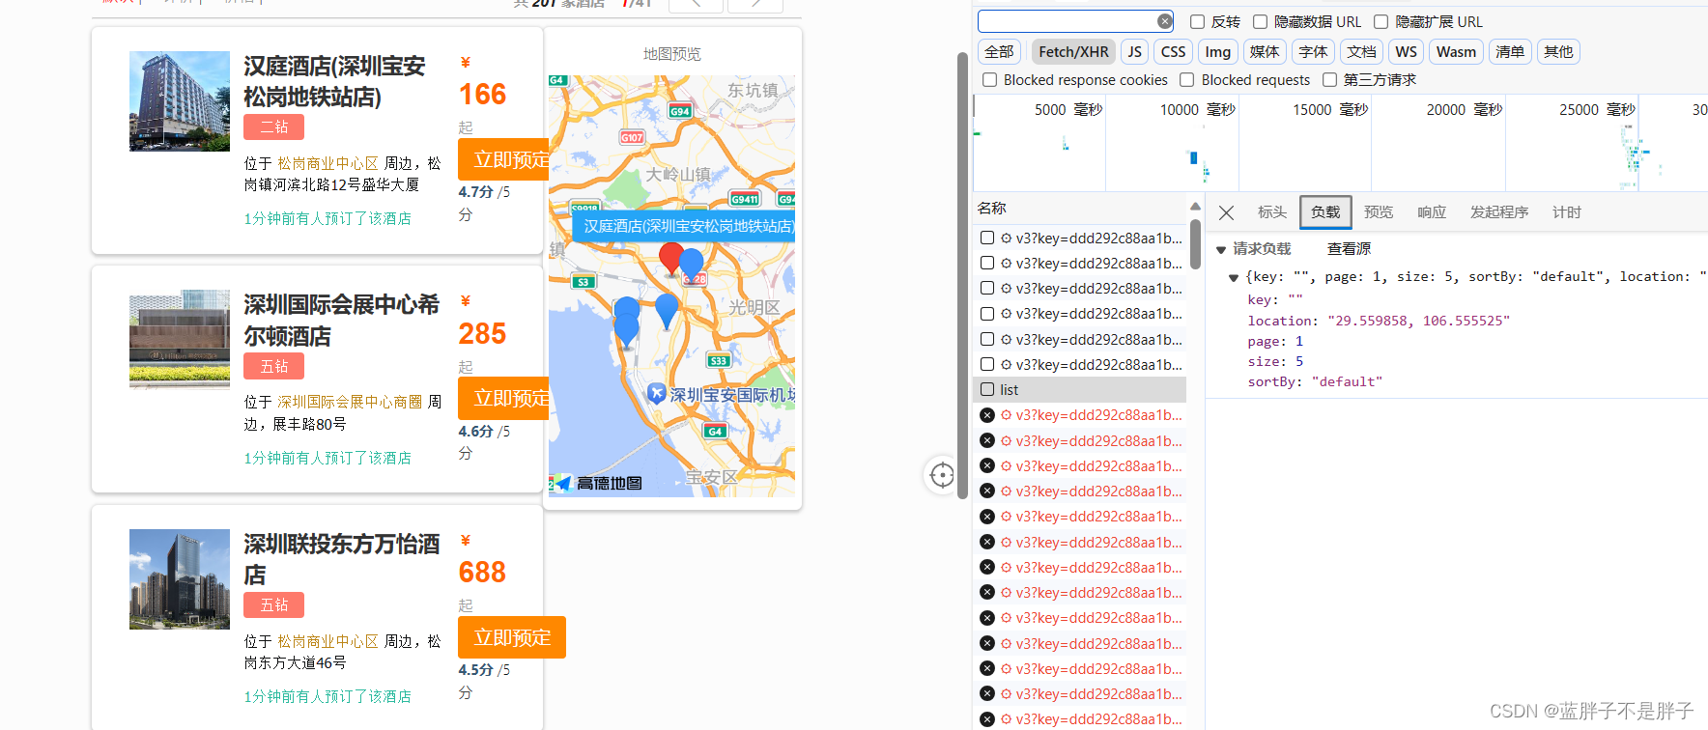Toggle the 反转 checkbox
Screen dimensions: 1708x730
[1198, 21]
